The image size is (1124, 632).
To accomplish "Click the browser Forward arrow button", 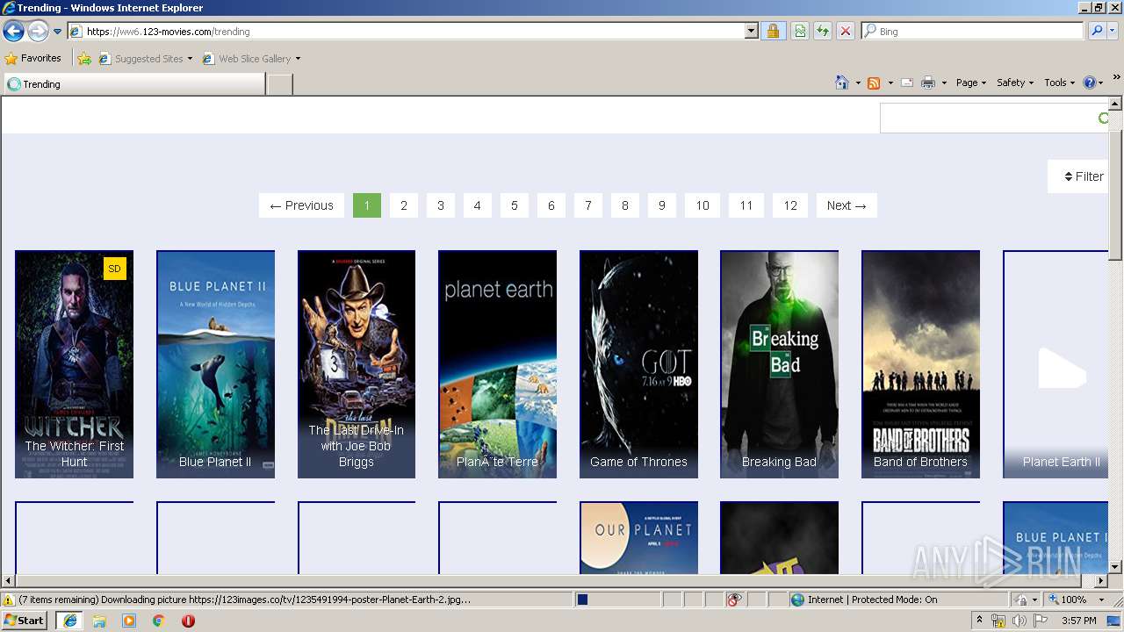I will (38, 32).
